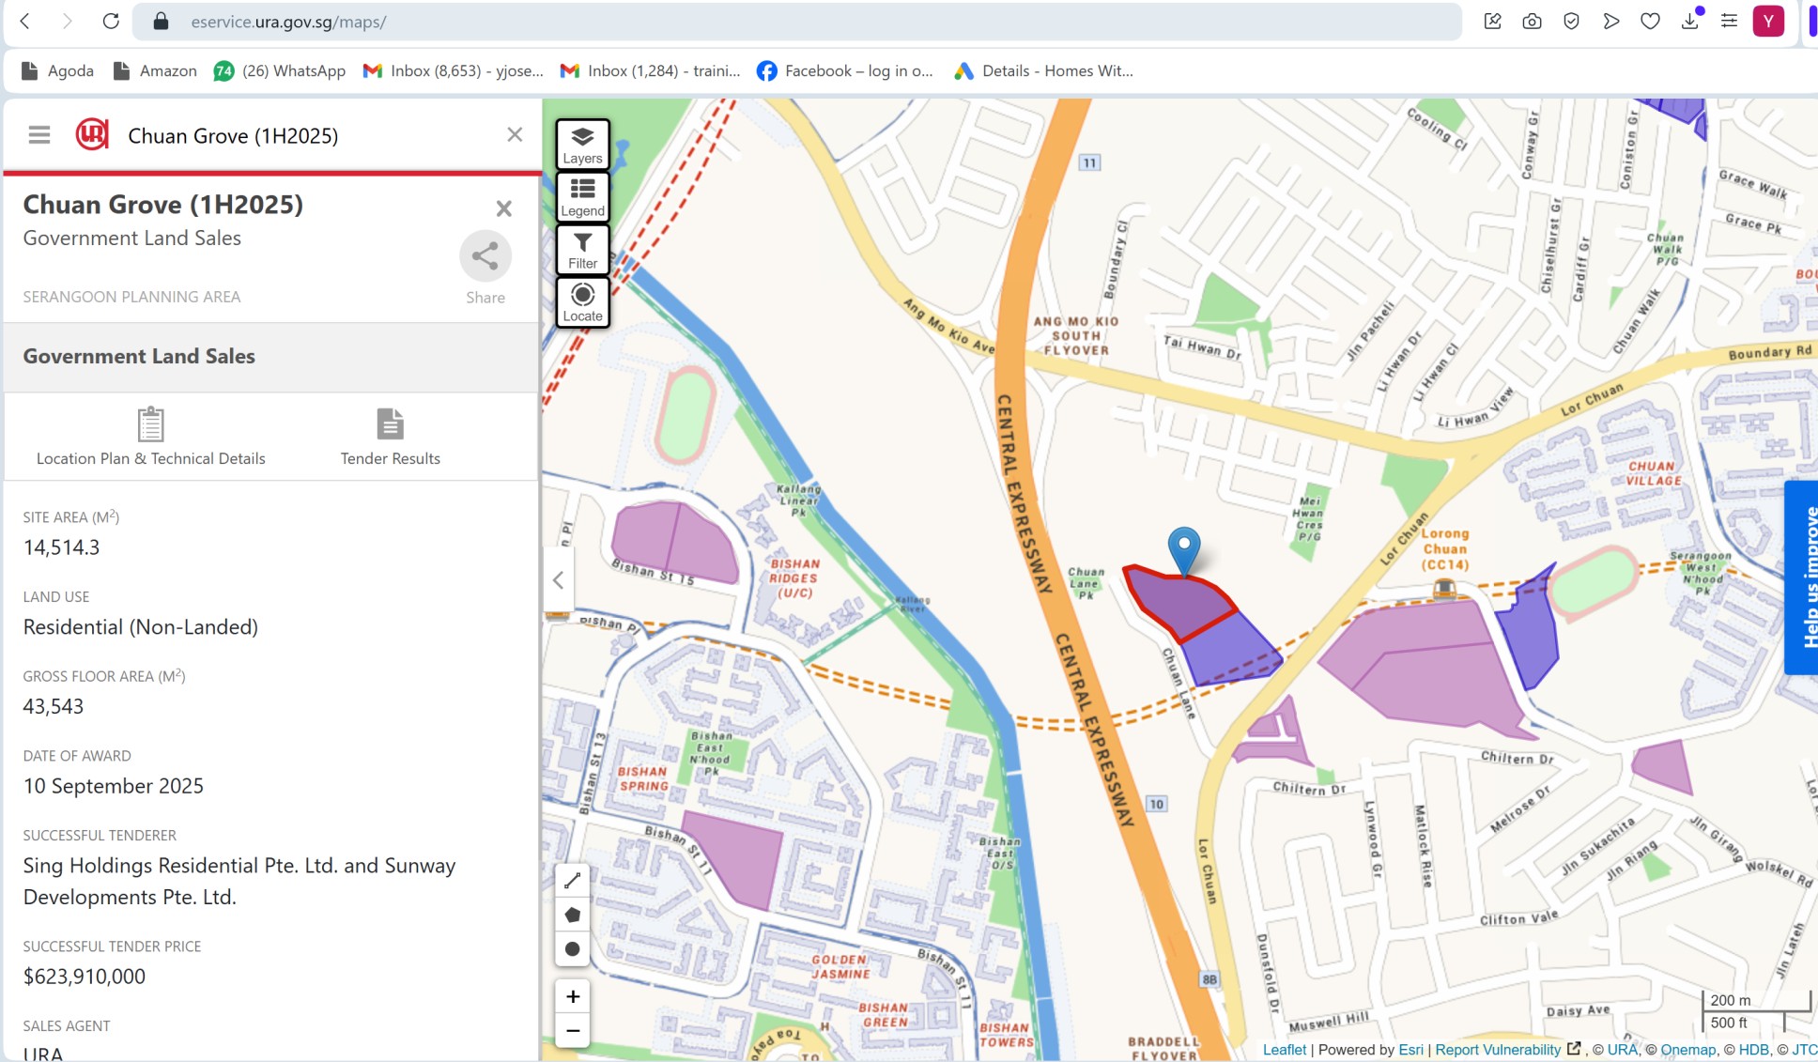Open the shield protection icon
The image size is (1818, 1062).
pos(1571,21)
